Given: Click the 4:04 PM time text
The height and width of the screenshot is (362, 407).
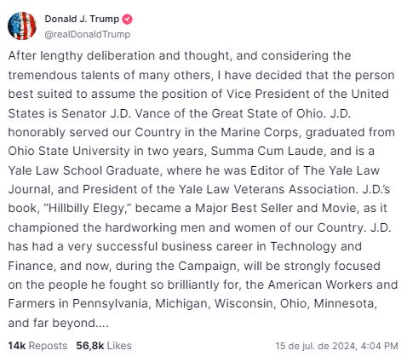Looking at the screenshot, I should pyautogui.click(x=380, y=346).
